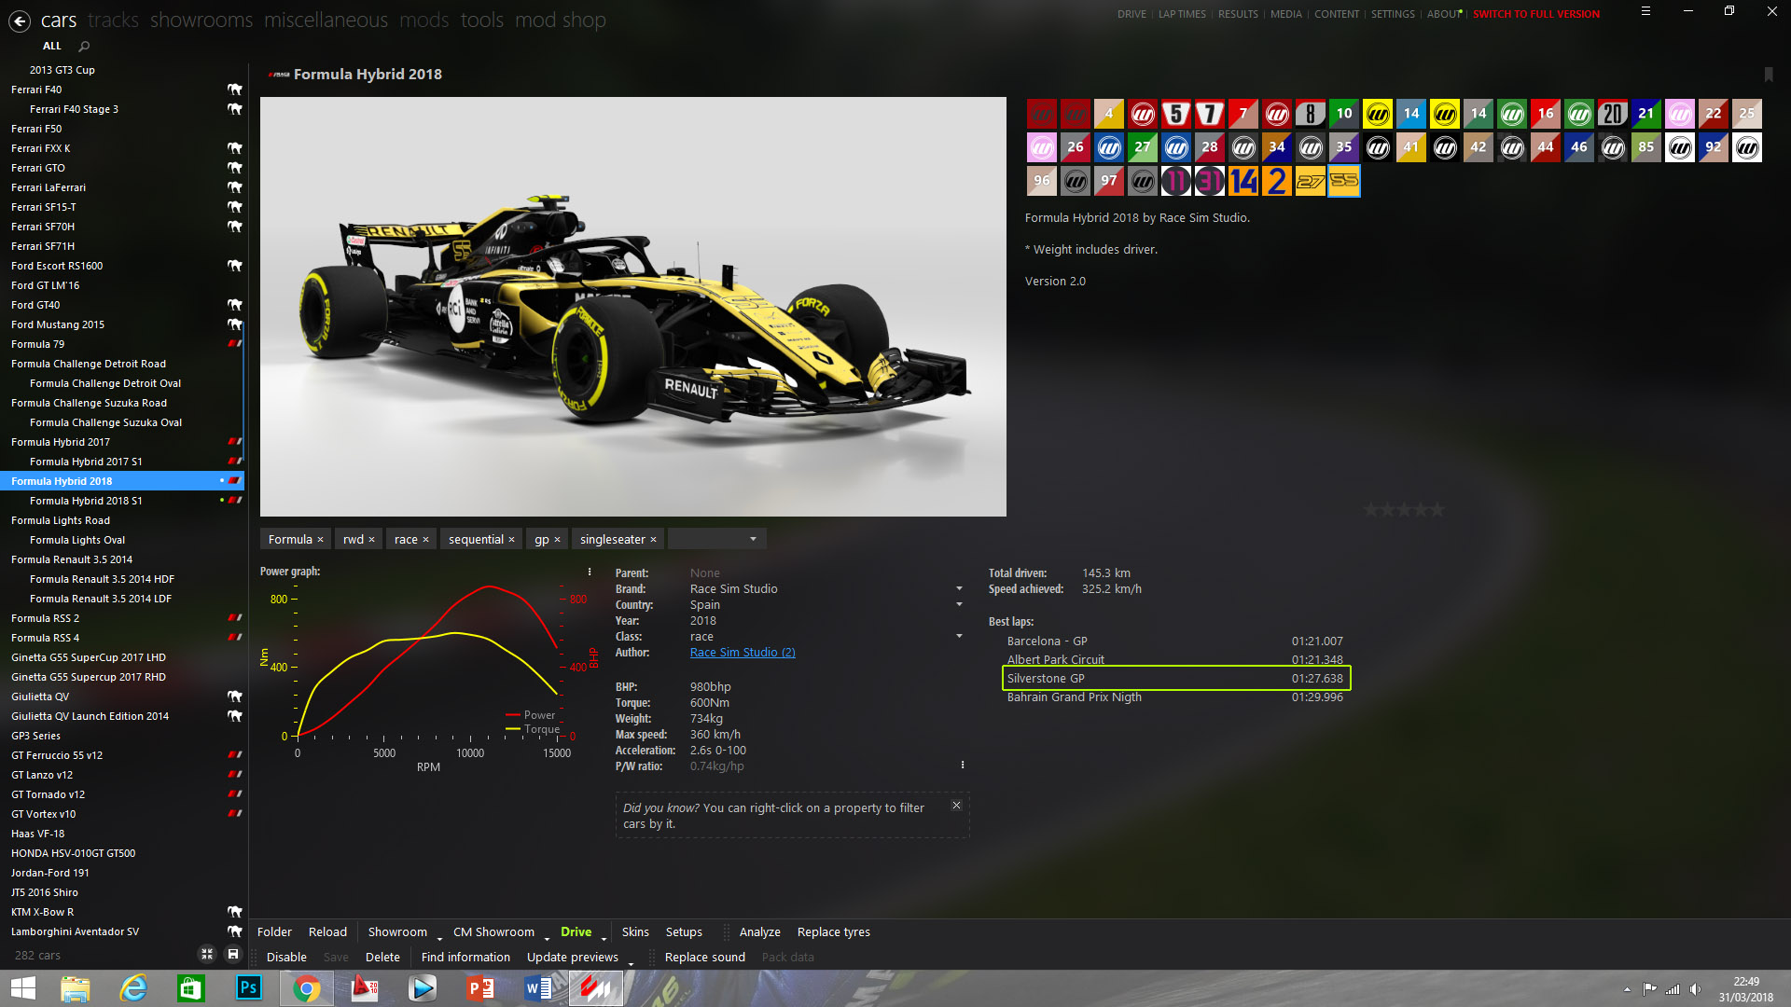The height and width of the screenshot is (1007, 1791).
Task: Select the number 92 skin icon
Action: click(x=1714, y=147)
